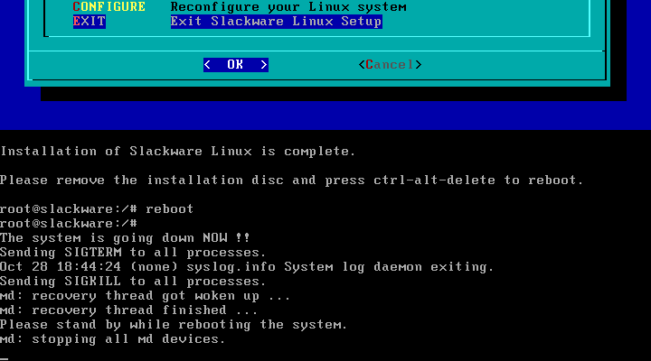Screen dimensions: 651x361
Task: Click 'The system is going down NOW !!' line
Action: [125, 238]
